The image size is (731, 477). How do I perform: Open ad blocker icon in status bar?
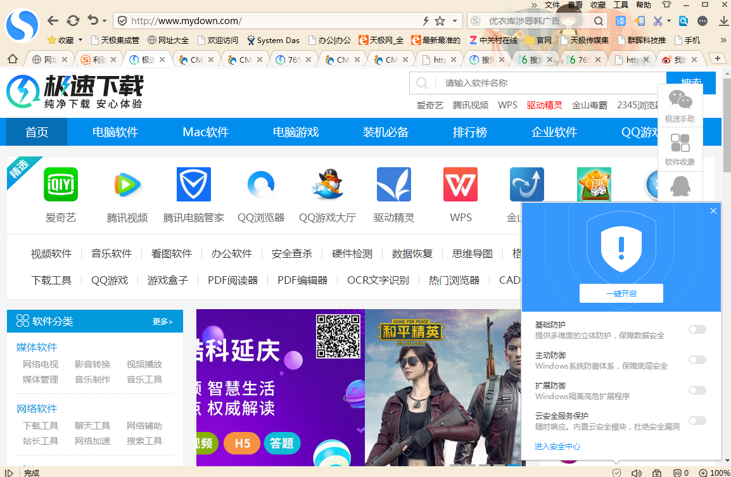click(677, 473)
